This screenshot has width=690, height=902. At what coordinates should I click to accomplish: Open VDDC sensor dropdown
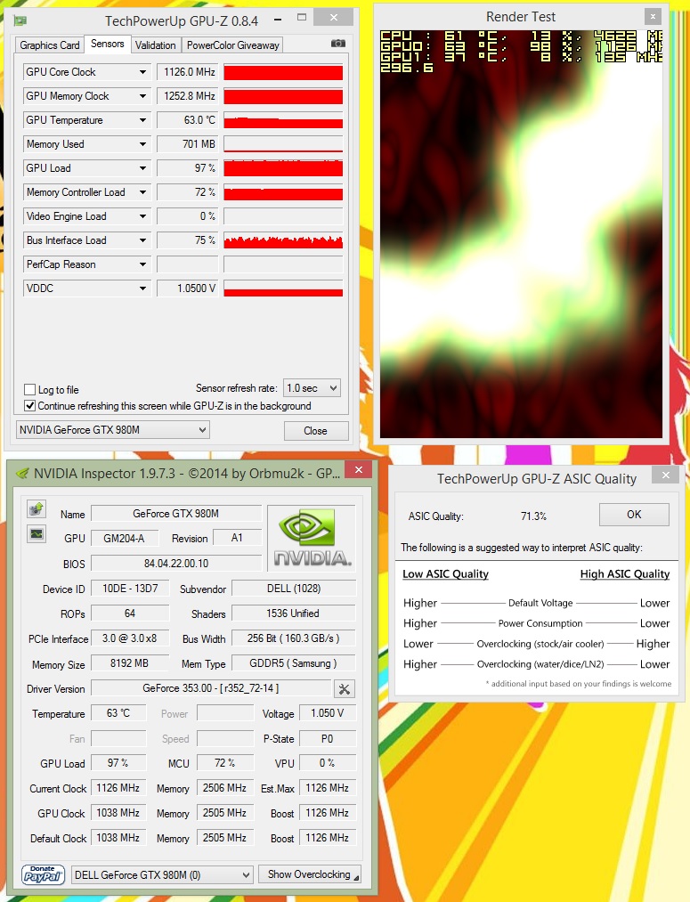[142, 288]
